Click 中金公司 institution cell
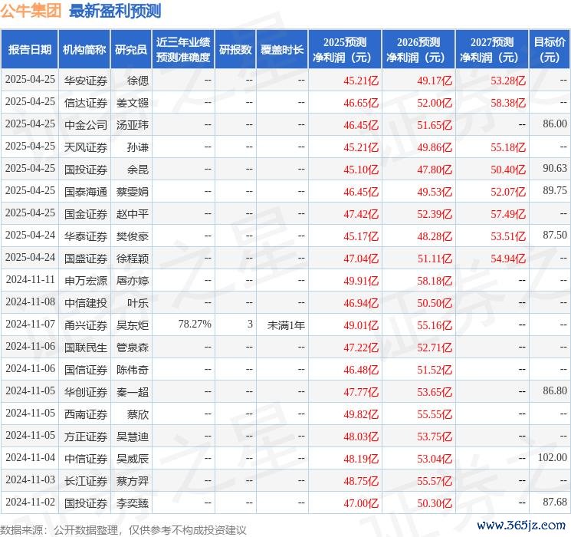Viewport: 571px width, 537px height. pos(86,125)
